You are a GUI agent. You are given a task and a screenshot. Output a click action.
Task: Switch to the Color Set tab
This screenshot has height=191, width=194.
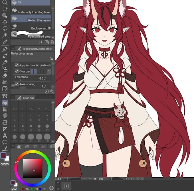click(27, 147)
